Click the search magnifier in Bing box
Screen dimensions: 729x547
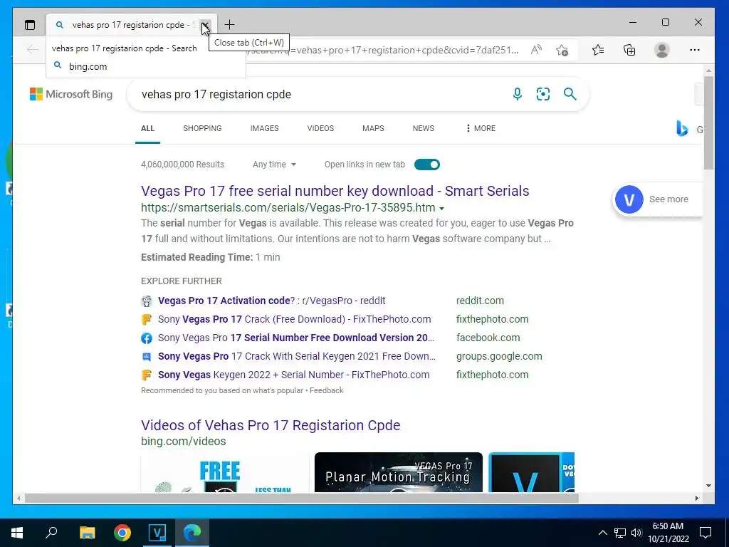coord(570,94)
